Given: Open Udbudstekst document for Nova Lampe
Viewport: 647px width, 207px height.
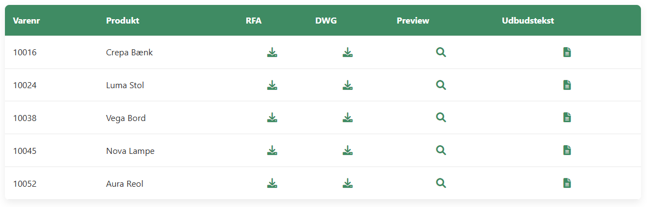Looking at the screenshot, I should click(567, 150).
